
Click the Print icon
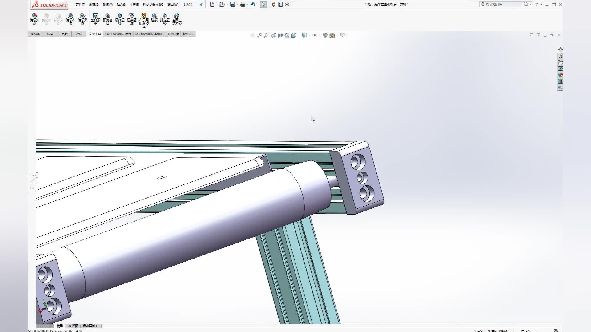(243, 4)
